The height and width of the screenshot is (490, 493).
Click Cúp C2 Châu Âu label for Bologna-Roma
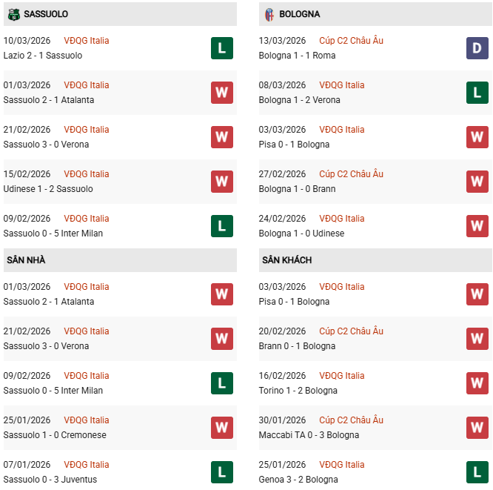(351, 41)
